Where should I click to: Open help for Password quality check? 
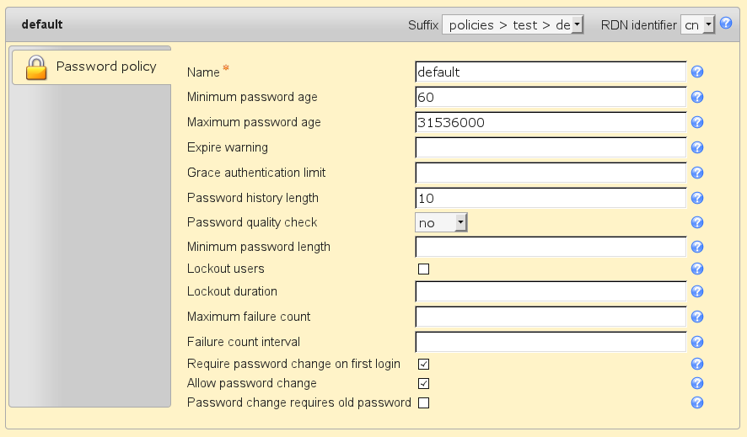point(697,223)
